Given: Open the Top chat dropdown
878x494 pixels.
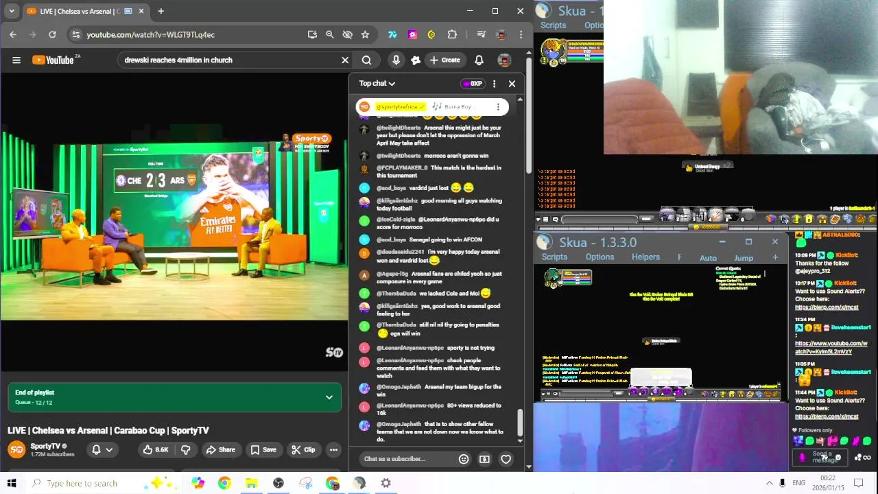Looking at the screenshot, I should (377, 84).
